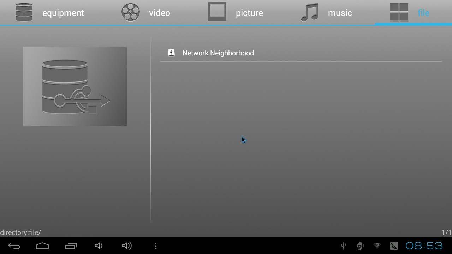Click the file grid icon
Image resolution: width=452 pixels, height=254 pixels.
(x=399, y=12)
